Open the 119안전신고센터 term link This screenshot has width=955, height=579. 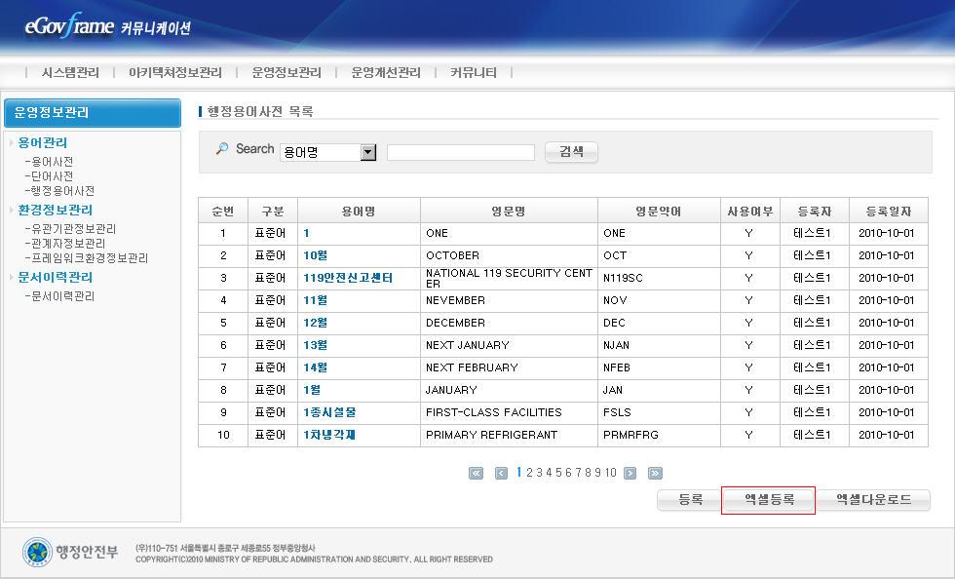[x=348, y=278]
